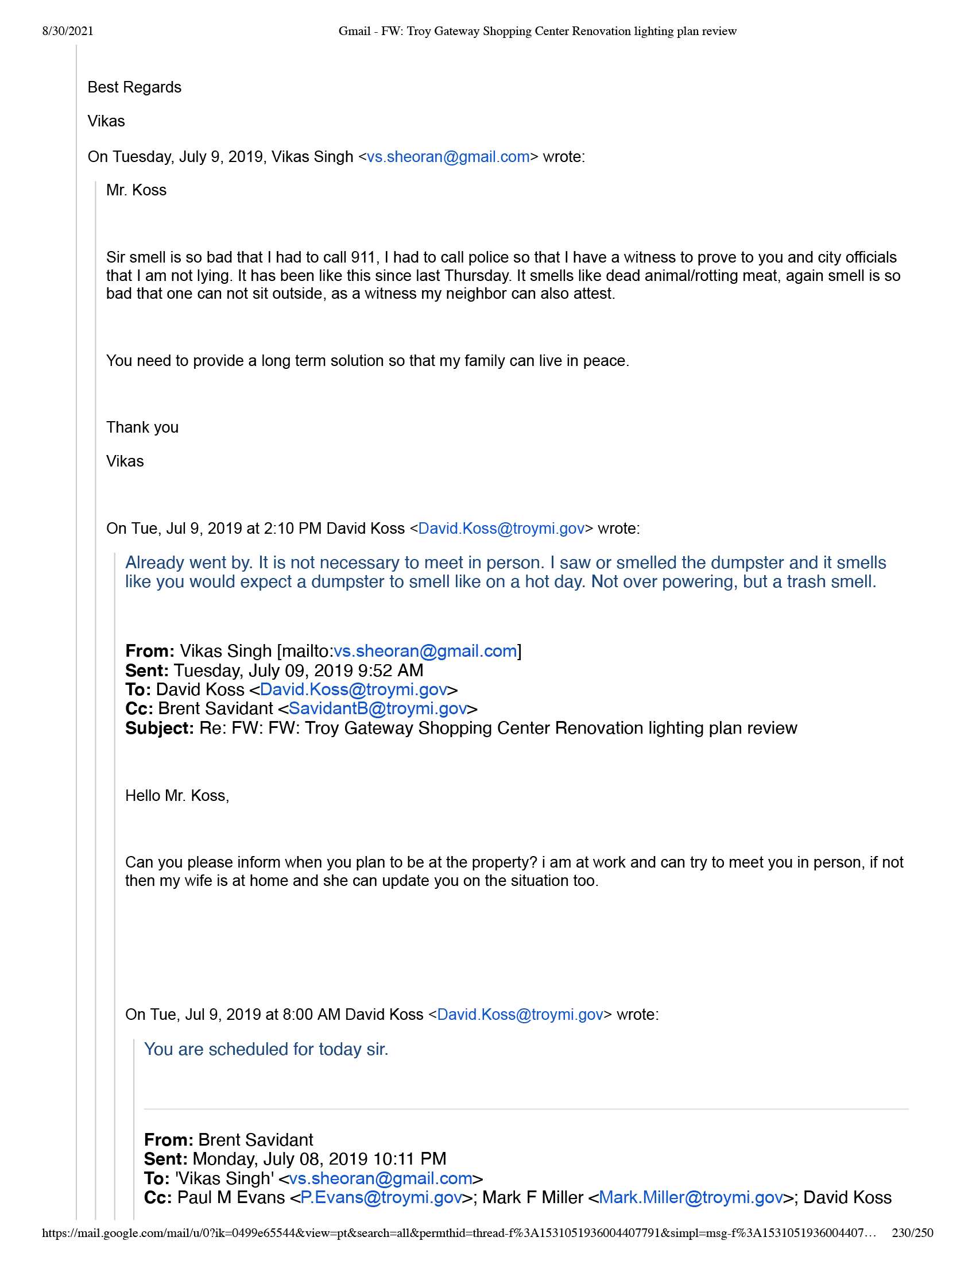Open David.Koss@troymi.gov link in the 2:10 PM line
Image resolution: width=976 pixels, height=1264 pixels.
[501, 529]
